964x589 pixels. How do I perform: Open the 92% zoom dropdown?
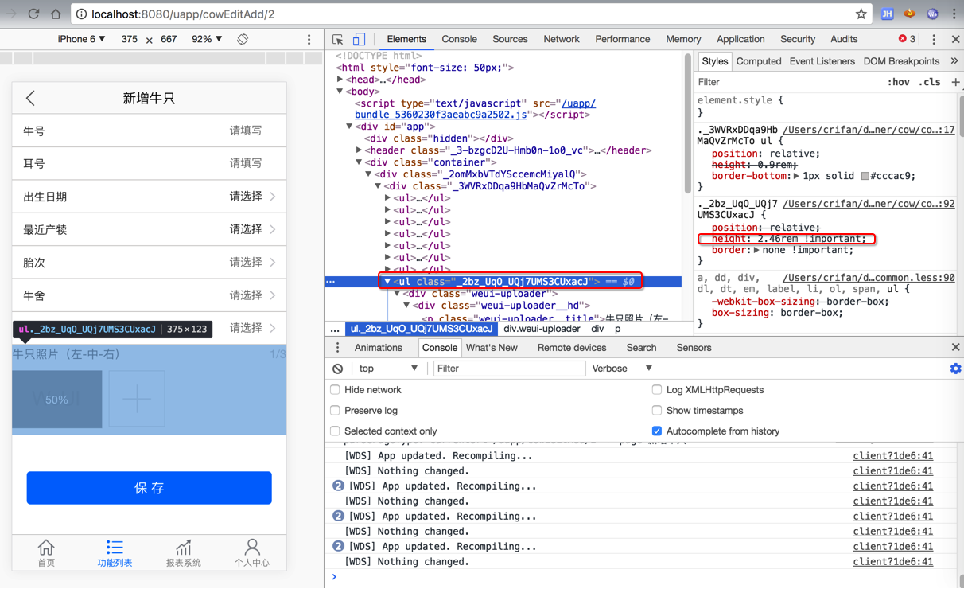pyautogui.click(x=207, y=39)
